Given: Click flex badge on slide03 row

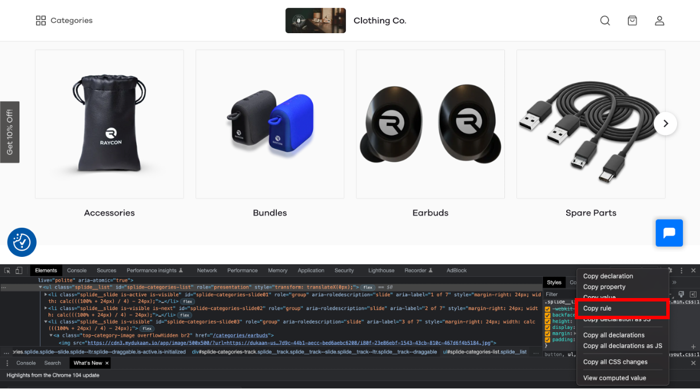Looking at the screenshot, I should [x=147, y=329].
